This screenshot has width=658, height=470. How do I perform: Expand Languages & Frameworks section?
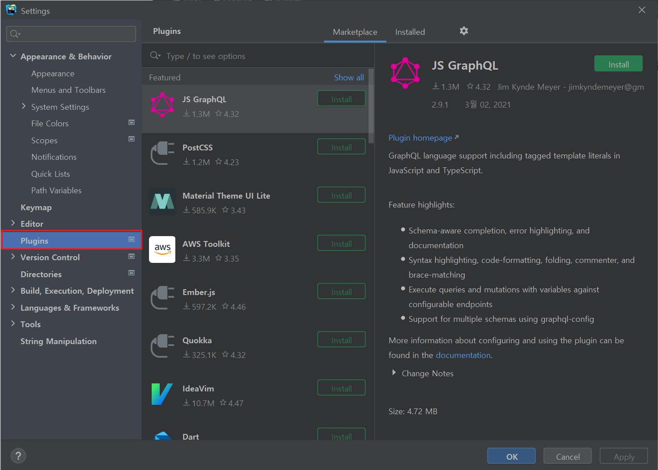coord(13,307)
